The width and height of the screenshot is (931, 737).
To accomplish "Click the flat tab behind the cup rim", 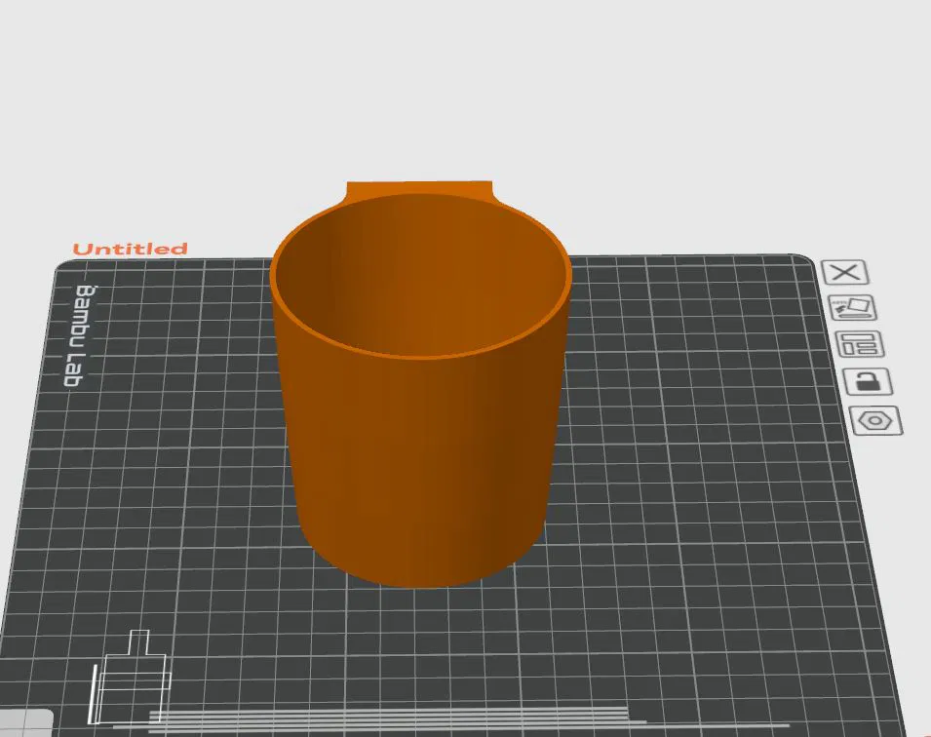I will (419, 188).
